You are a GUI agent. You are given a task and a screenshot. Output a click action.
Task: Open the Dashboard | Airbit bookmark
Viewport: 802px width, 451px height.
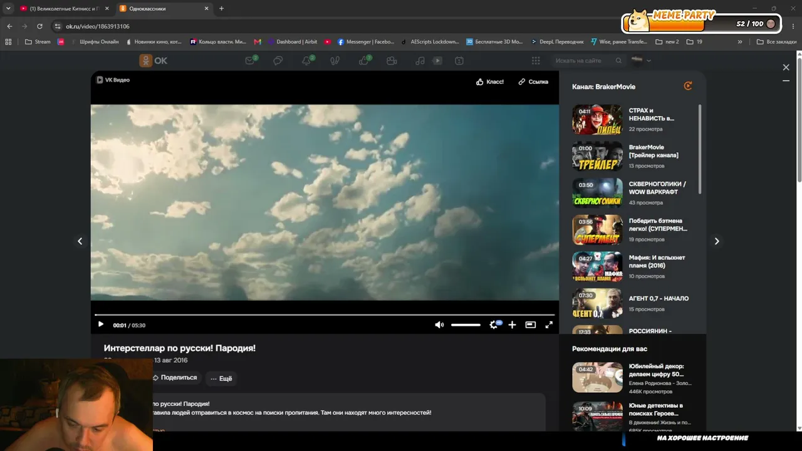pos(293,42)
